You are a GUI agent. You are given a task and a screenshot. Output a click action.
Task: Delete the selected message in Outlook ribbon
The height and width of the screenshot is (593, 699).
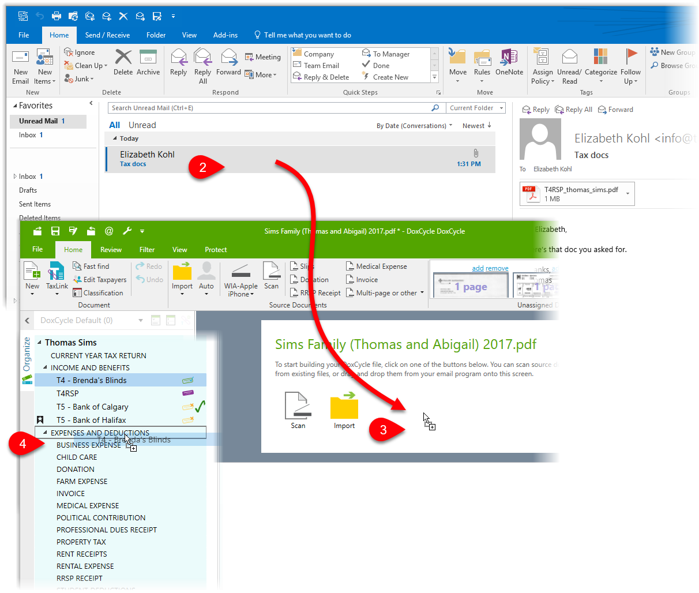(123, 62)
